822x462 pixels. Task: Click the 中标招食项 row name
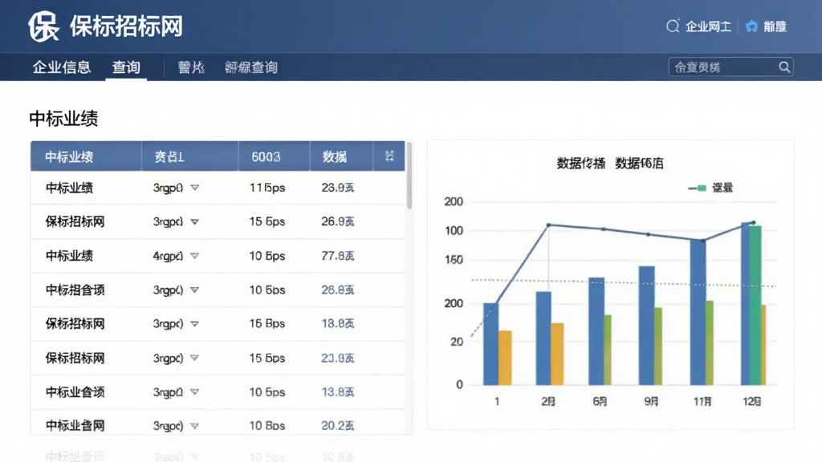click(75, 290)
